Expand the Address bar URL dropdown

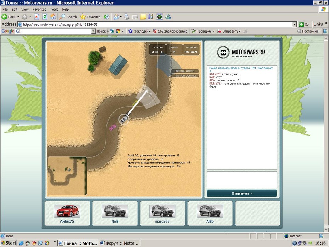pyautogui.click(x=294, y=24)
